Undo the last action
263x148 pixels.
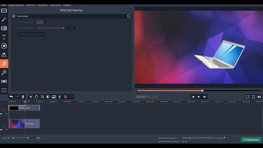[x=12, y=97]
